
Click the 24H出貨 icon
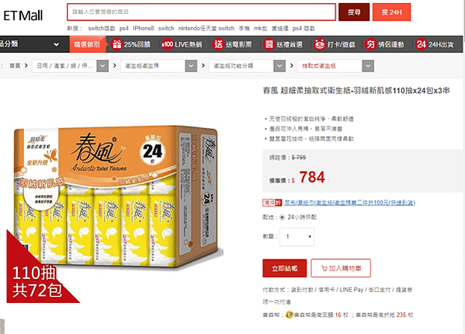pyautogui.click(x=421, y=44)
